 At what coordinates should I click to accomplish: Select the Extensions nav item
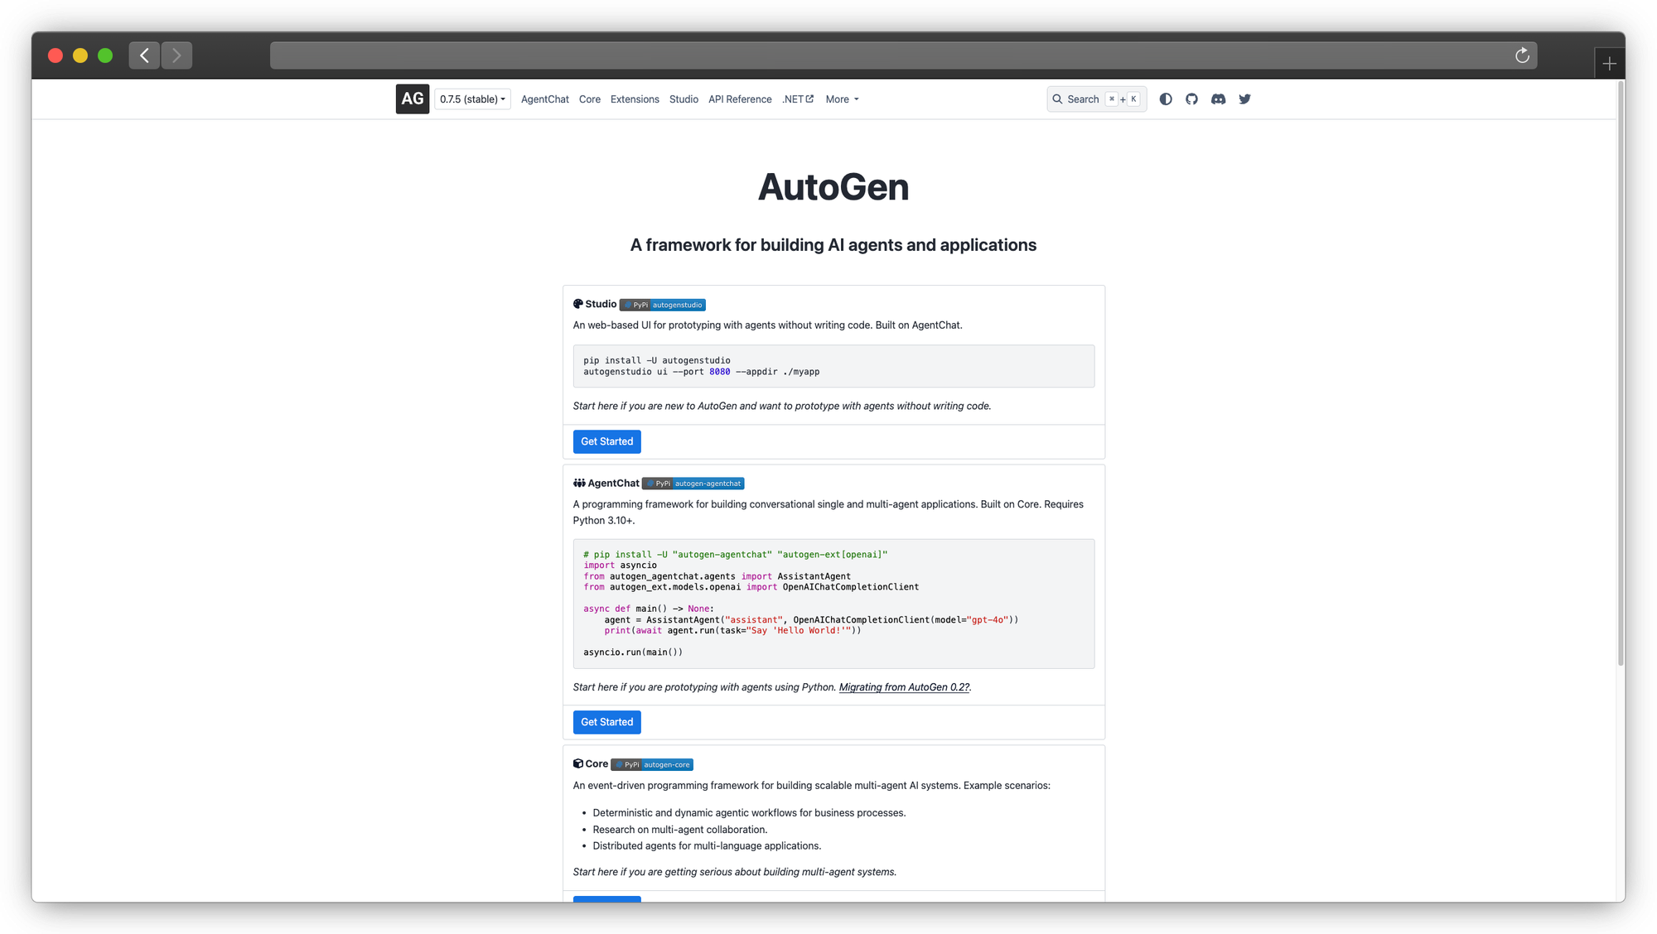[635, 99]
